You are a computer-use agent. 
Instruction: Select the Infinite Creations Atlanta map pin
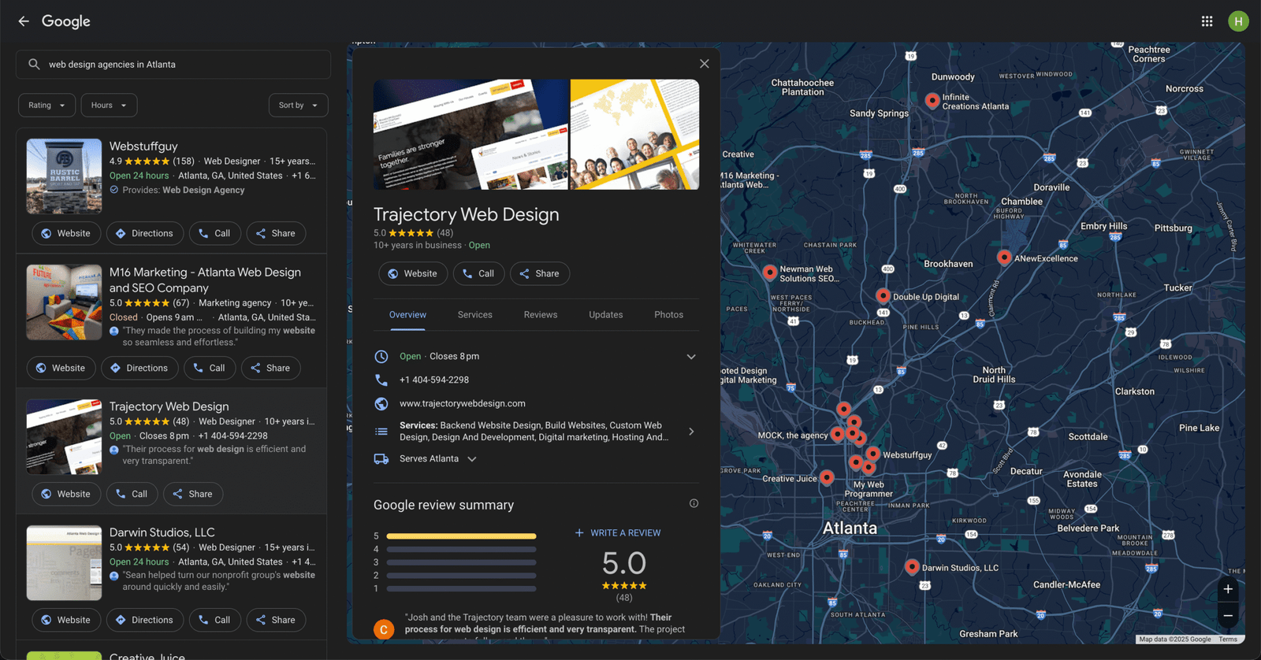pos(932,100)
